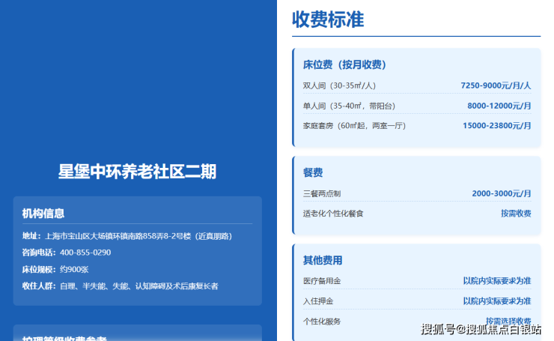554x341 pixels.
Task: Select the 床位规模 约900张 line
Action: (55, 270)
